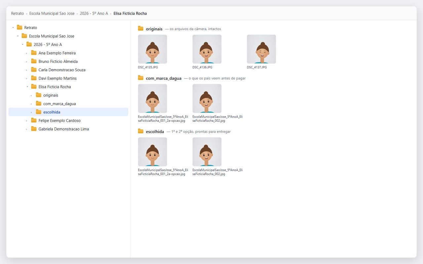Go to Retrato in breadcrumb
Image resolution: width=423 pixels, height=264 pixels.
(x=18, y=14)
